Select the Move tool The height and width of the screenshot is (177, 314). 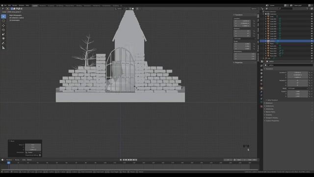point(3,26)
